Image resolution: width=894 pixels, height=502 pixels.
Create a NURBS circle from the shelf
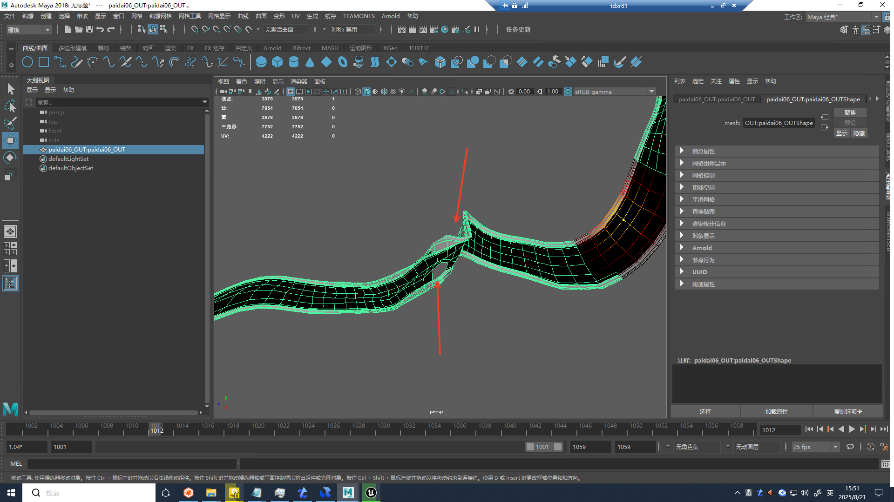[x=27, y=62]
